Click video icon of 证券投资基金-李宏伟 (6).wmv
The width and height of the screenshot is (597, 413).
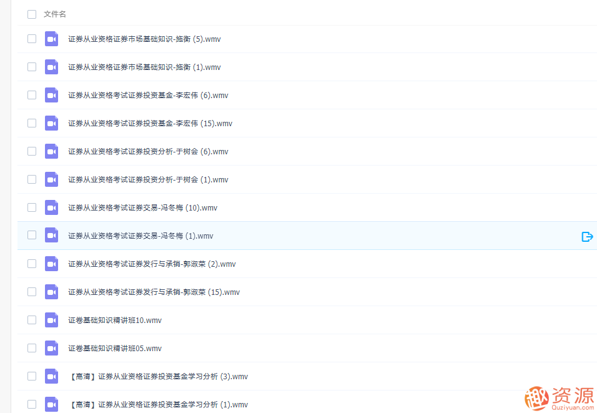51,95
